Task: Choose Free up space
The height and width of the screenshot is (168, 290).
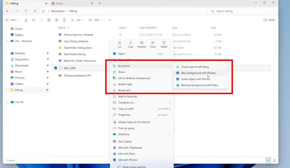Action: coord(142,128)
